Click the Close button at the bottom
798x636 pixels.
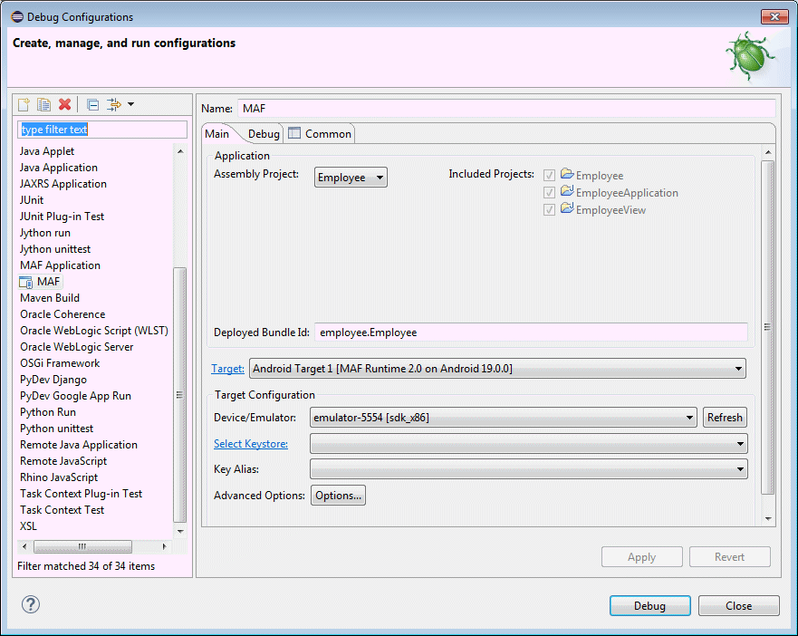(738, 606)
